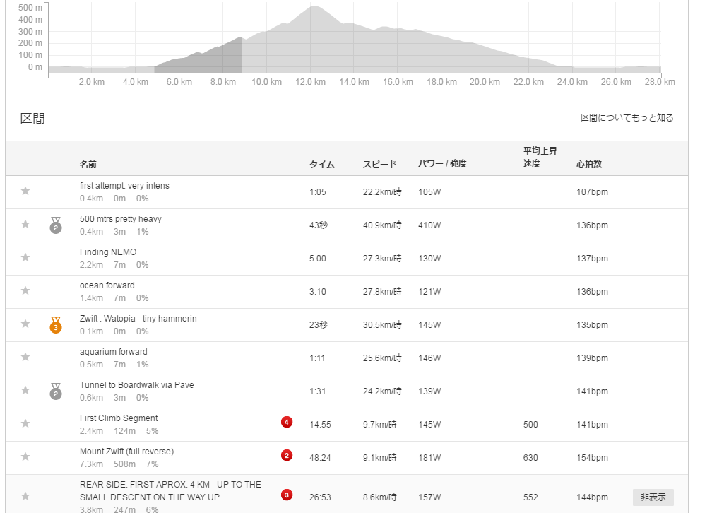
Task: Star the '500 mtrs pretty heavy' segment
Action: (25, 224)
